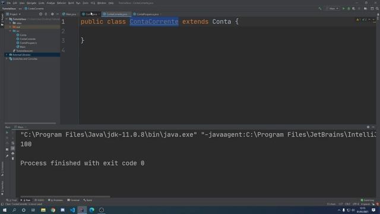Open the View menu
Image resolution: width=380 pixels, height=214 pixels.
[22, 3]
